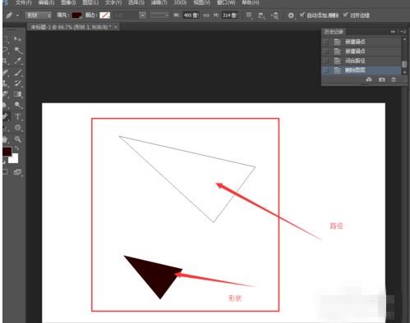Set history brush source for 删除图层
The height and width of the screenshot is (323, 410).
tap(326, 71)
